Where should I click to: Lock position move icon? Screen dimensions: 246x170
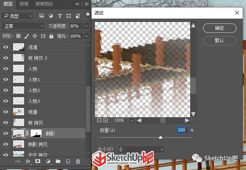point(35,36)
